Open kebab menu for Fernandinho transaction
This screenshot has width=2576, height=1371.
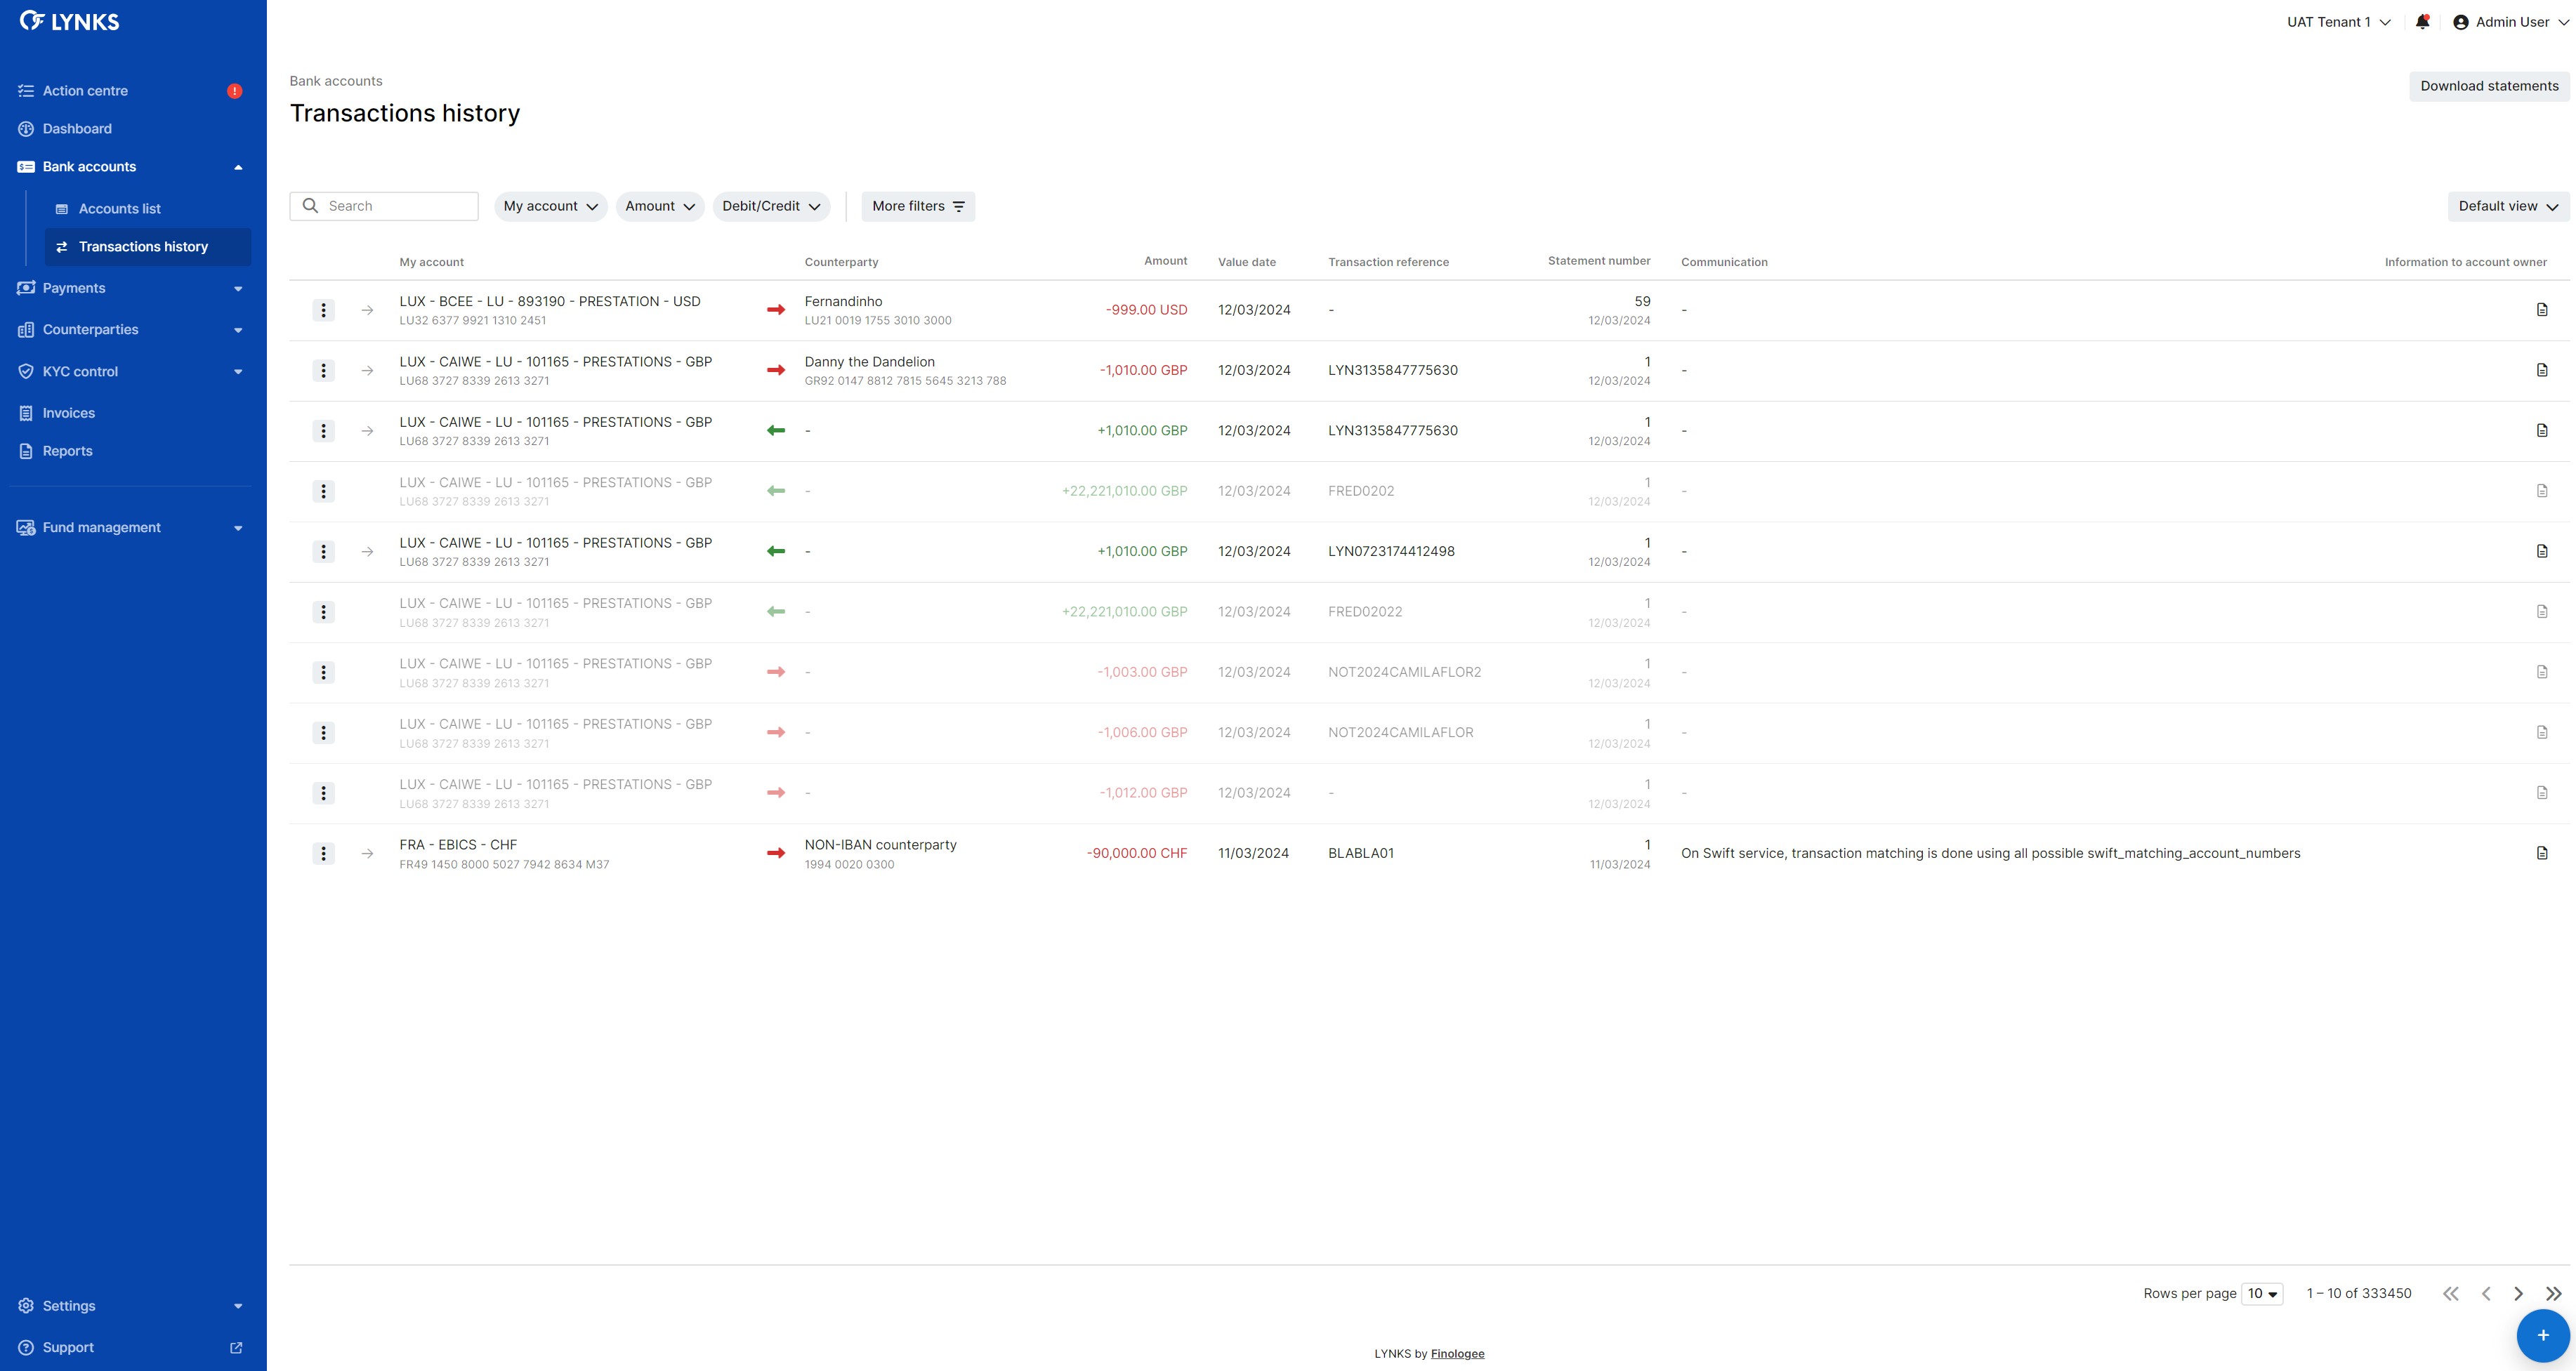coord(323,311)
